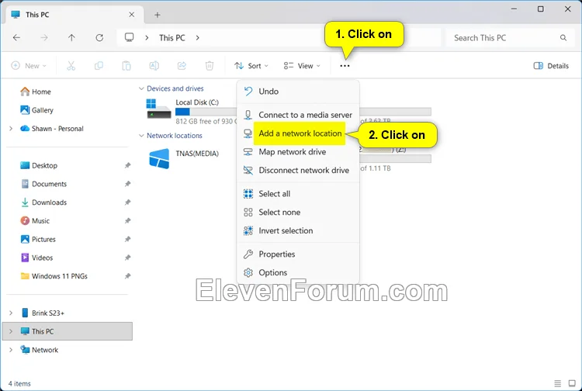The height and width of the screenshot is (391, 582).
Task: Click the monitor icon in address bar
Action: [129, 37]
